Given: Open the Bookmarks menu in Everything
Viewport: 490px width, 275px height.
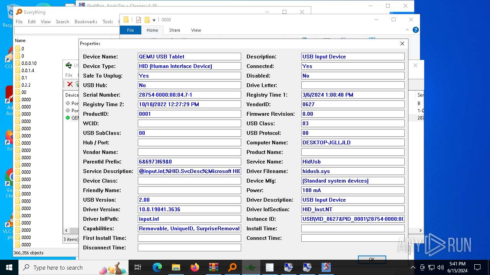Looking at the screenshot, I should pyautogui.click(x=86, y=22).
